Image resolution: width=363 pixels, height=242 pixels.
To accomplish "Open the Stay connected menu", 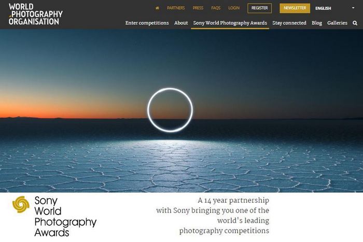I will 289,23.
